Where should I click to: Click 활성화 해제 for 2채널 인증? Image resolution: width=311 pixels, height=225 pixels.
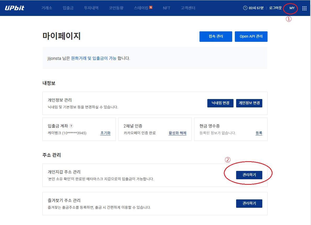(177, 133)
